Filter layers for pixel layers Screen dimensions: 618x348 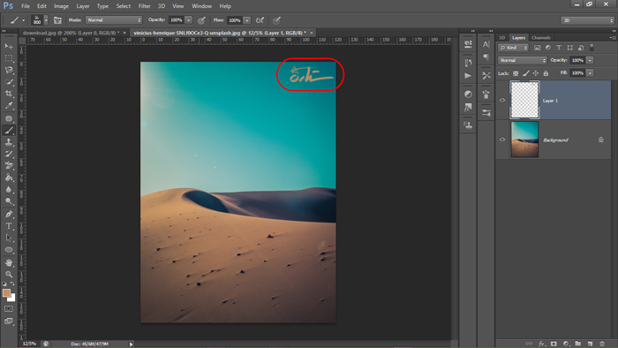coord(537,48)
